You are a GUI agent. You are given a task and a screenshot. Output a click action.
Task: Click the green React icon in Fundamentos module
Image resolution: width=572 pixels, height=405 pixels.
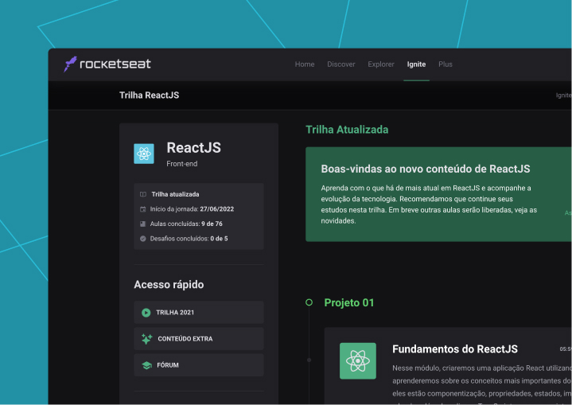point(357,361)
